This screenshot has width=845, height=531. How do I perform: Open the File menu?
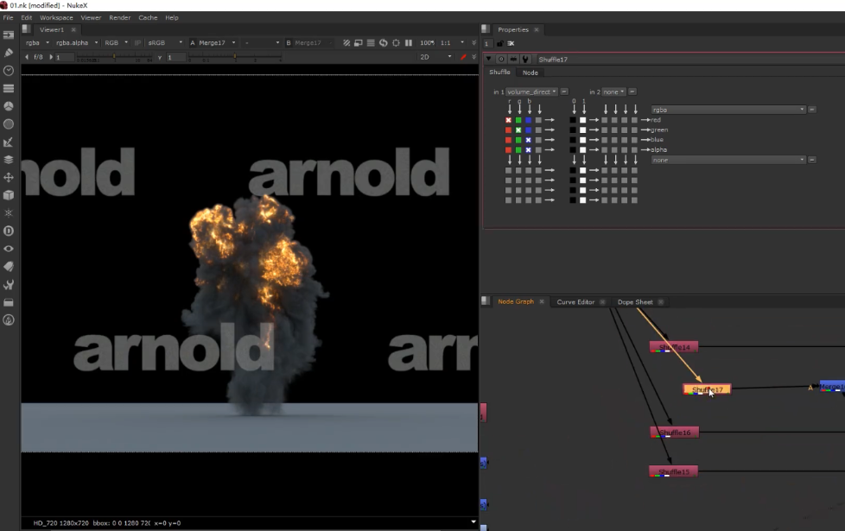(x=8, y=18)
